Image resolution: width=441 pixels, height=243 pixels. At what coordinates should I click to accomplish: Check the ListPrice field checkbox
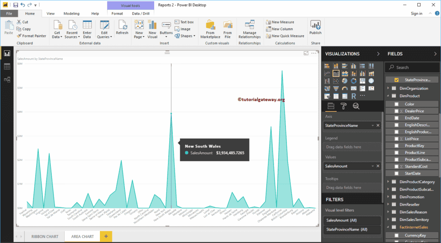397,139
